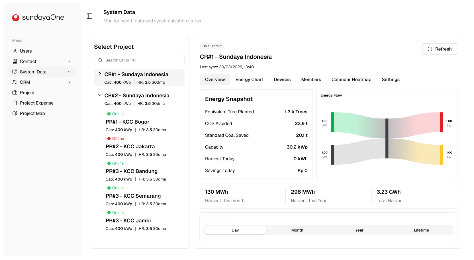Open the Settings tab
This screenshot has width=474, height=260.
(x=391, y=79)
